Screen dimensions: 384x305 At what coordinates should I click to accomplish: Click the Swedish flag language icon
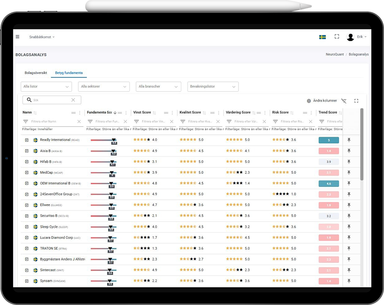pyautogui.click(x=323, y=37)
